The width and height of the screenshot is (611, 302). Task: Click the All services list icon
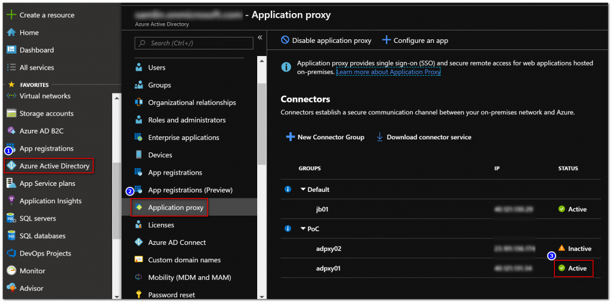tap(12, 67)
